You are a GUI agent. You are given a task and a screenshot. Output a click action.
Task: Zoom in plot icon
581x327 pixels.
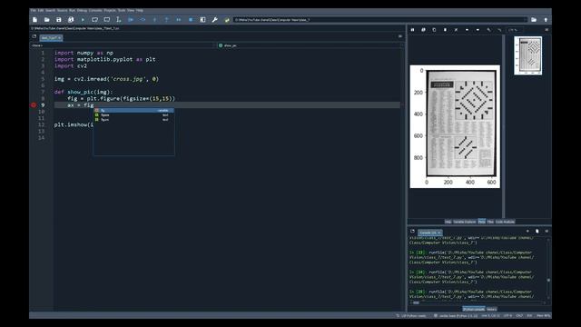coord(499,30)
